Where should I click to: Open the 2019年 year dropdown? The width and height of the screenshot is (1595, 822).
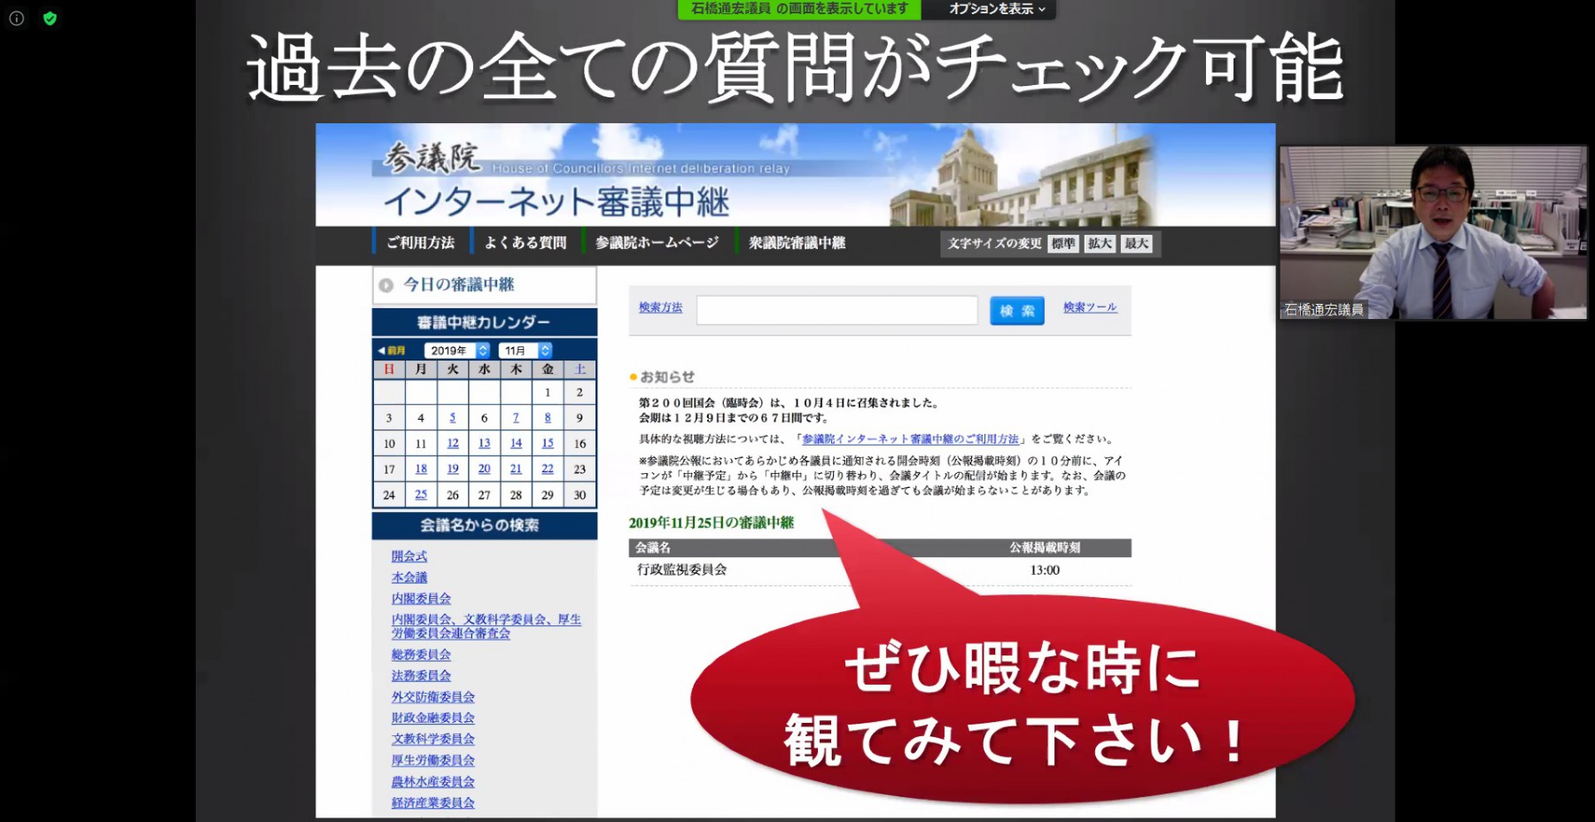[x=456, y=351]
